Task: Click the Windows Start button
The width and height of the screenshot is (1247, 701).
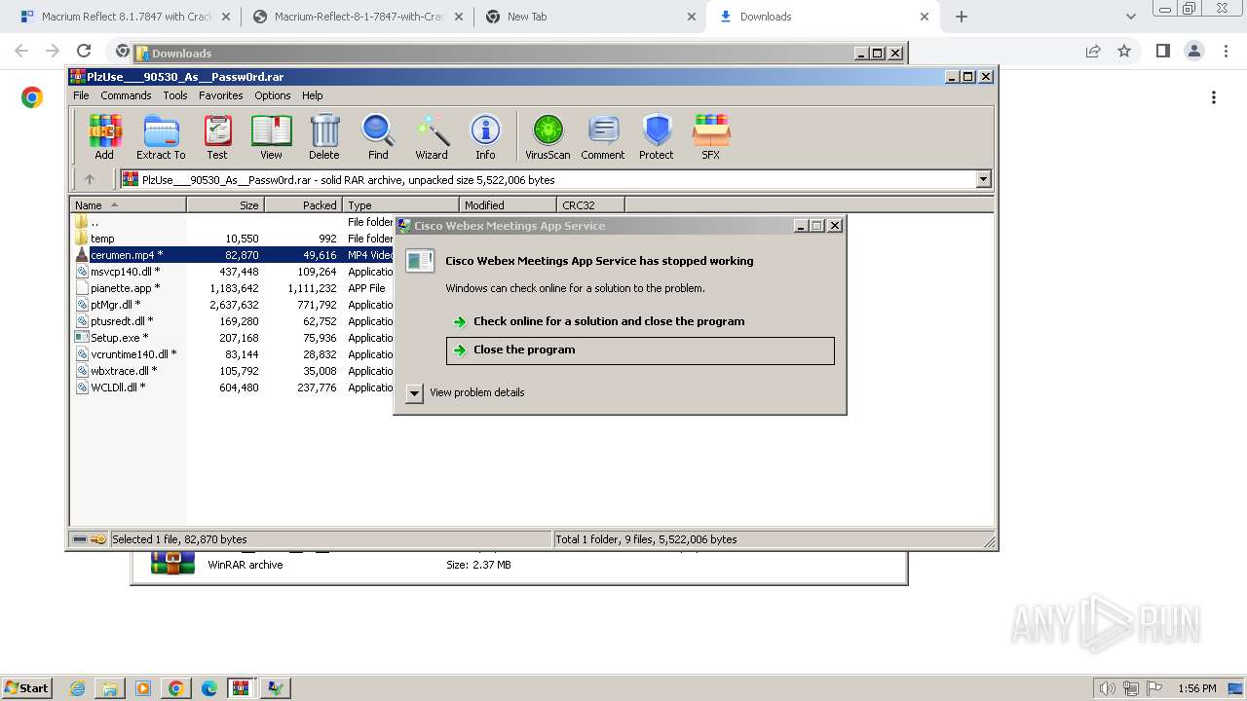Action: (x=26, y=687)
